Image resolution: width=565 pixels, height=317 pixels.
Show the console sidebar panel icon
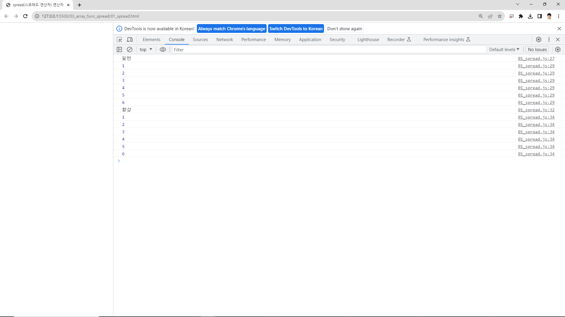tap(119, 50)
